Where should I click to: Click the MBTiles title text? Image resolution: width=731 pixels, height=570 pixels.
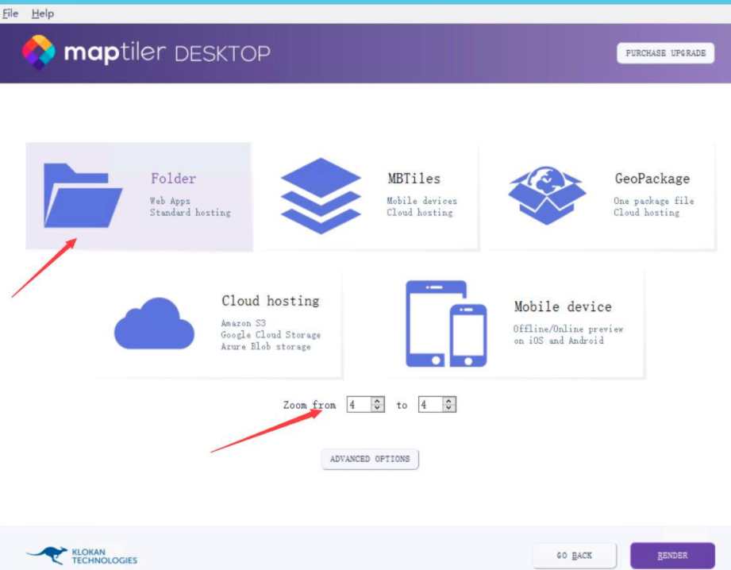click(414, 179)
